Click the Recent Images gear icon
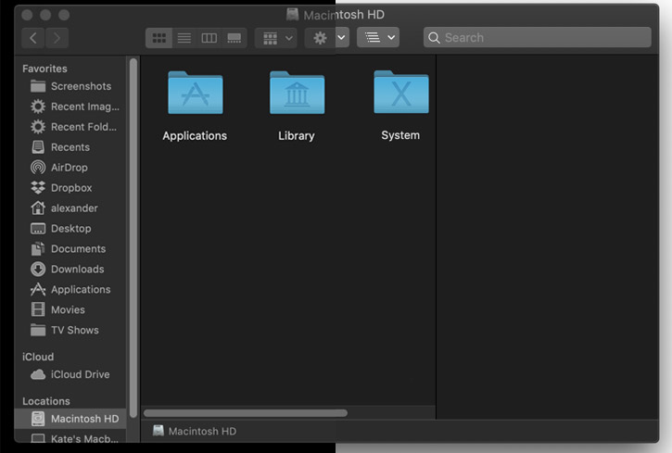672x453 pixels. (x=38, y=107)
